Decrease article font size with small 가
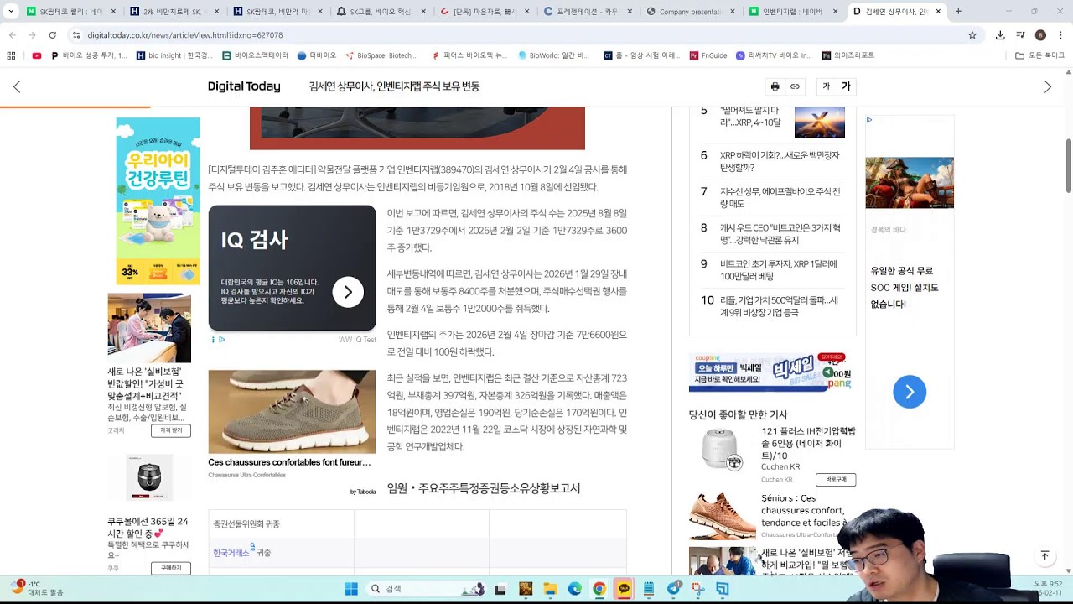Image resolution: width=1073 pixels, height=604 pixels. (826, 86)
